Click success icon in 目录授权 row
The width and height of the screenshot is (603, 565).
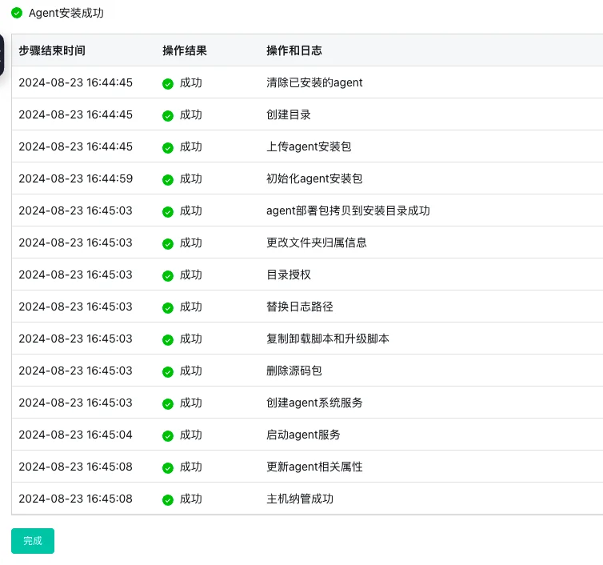pyautogui.click(x=168, y=275)
